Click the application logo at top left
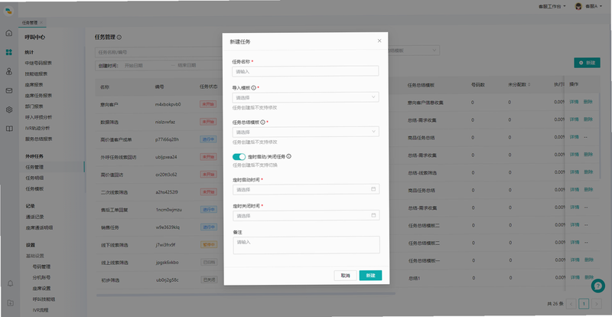Image resolution: width=612 pixels, height=317 pixels. coord(8,10)
